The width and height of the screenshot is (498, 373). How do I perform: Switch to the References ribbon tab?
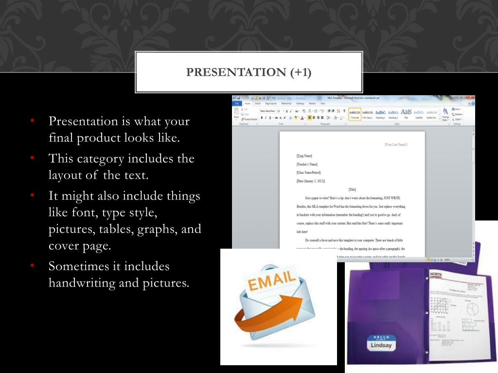point(286,103)
